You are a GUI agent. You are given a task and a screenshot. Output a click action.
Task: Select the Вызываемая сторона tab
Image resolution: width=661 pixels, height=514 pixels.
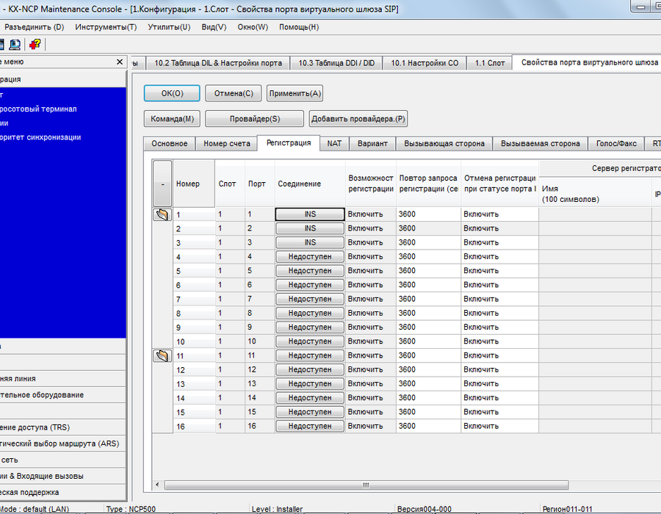(541, 144)
